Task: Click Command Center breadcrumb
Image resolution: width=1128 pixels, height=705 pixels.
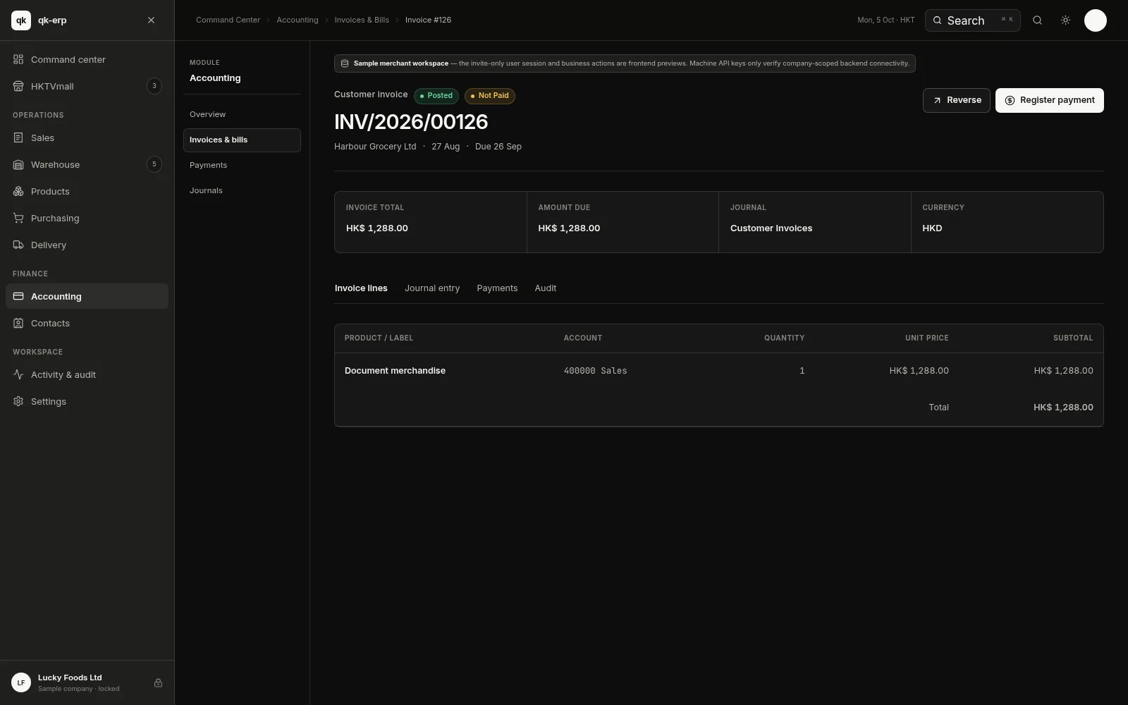Action: [x=228, y=20]
